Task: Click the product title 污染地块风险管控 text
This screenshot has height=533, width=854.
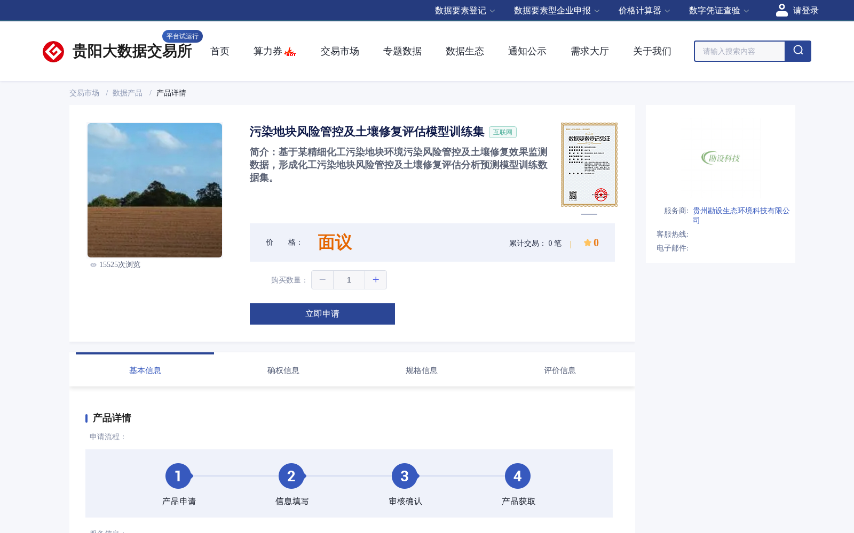Action: pyautogui.click(x=367, y=132)
